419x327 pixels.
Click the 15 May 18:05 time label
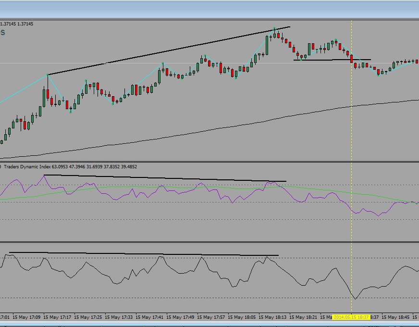point(242,317)
